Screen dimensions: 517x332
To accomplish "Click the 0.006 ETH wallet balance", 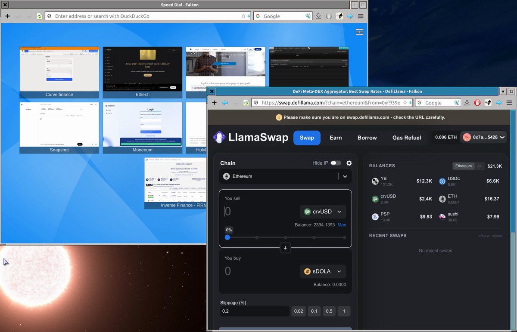I will pos(446,138).
